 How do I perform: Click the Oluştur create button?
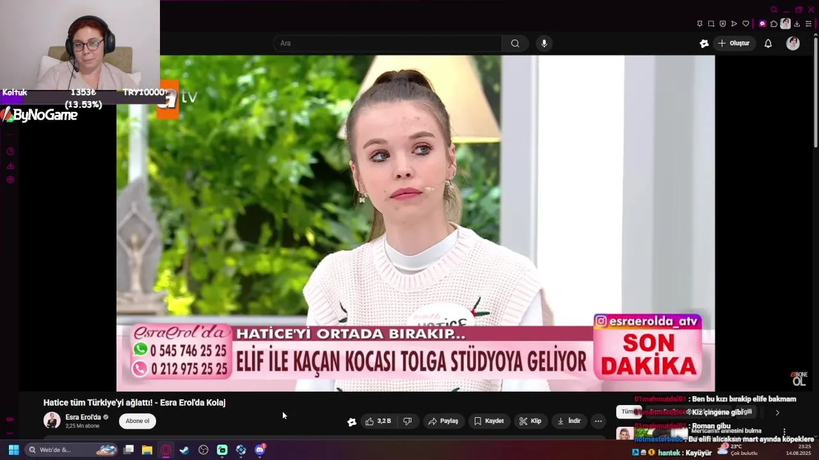(x=733, y=43)
